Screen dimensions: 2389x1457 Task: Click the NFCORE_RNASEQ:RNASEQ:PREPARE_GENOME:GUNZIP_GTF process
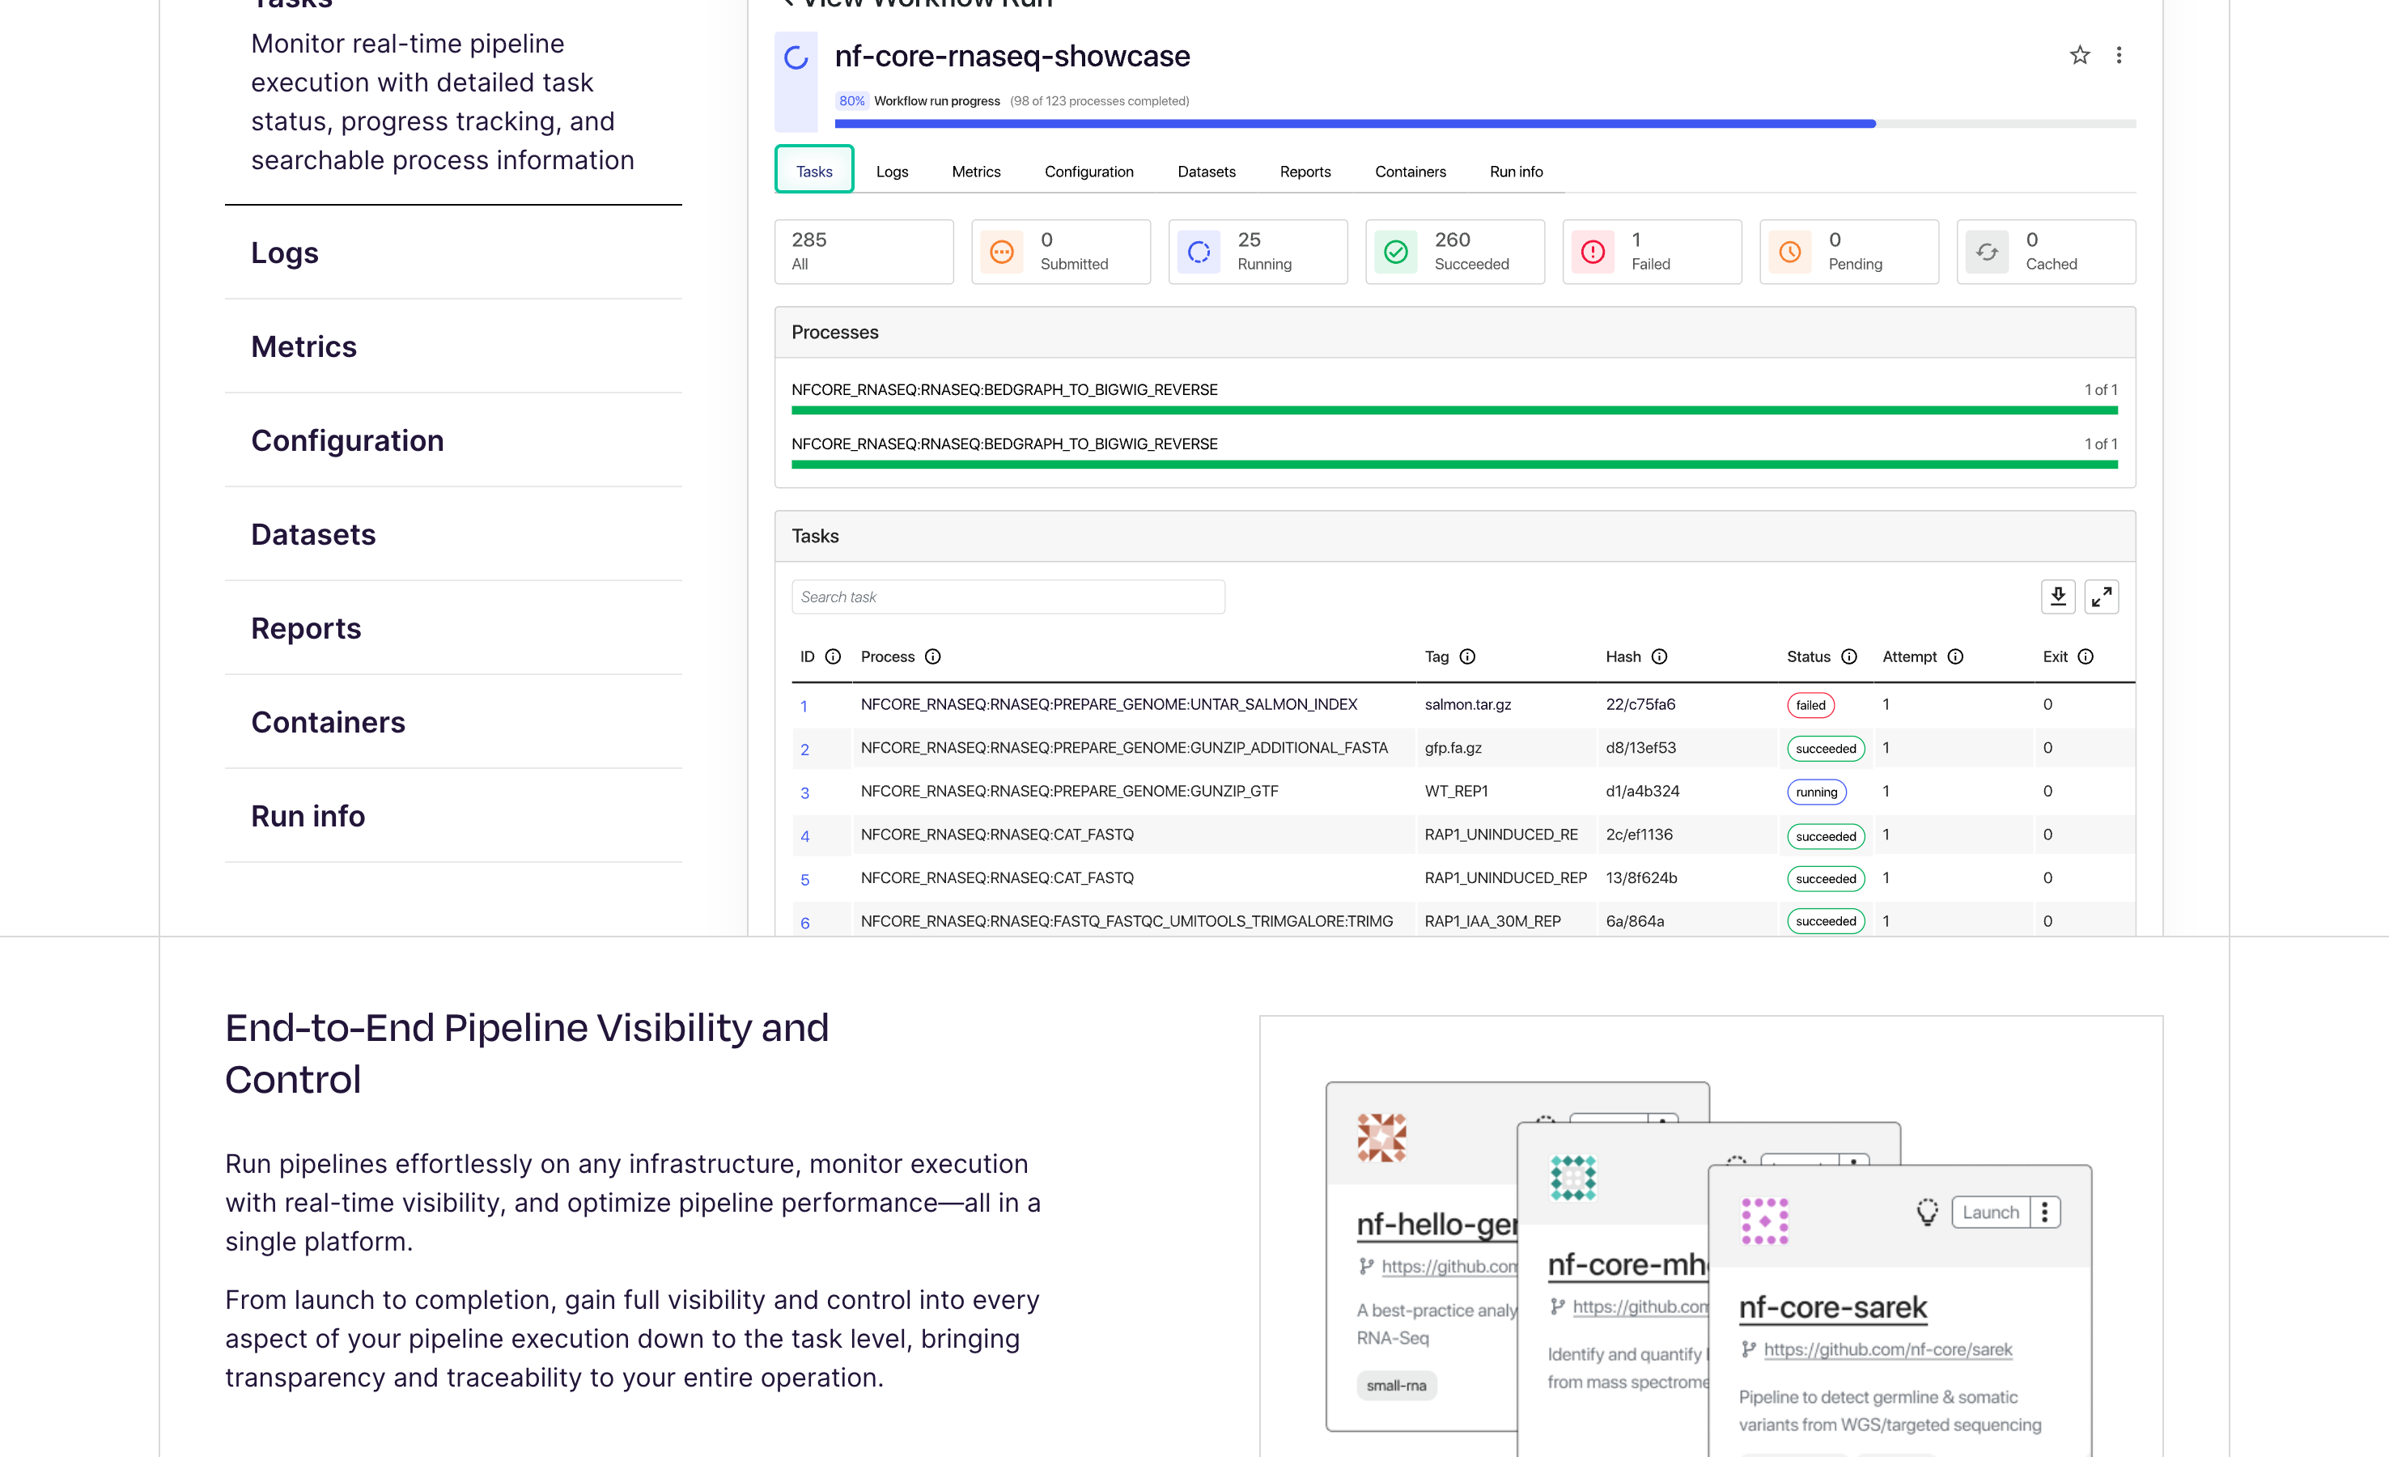[1069, 791]
